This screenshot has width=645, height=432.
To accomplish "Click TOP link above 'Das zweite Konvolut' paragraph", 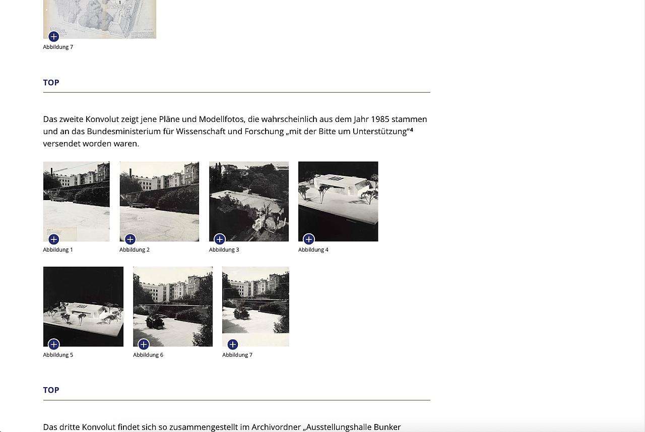I will [51, 83].
